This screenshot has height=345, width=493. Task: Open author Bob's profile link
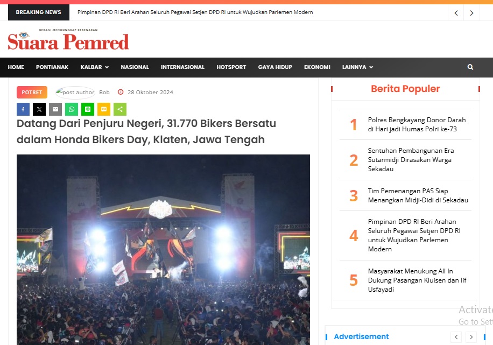tap(104, 92)
